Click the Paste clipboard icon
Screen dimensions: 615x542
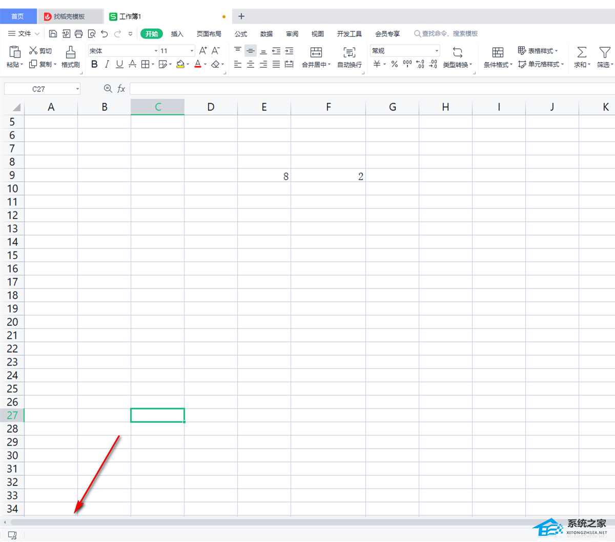tap(15, 51)
